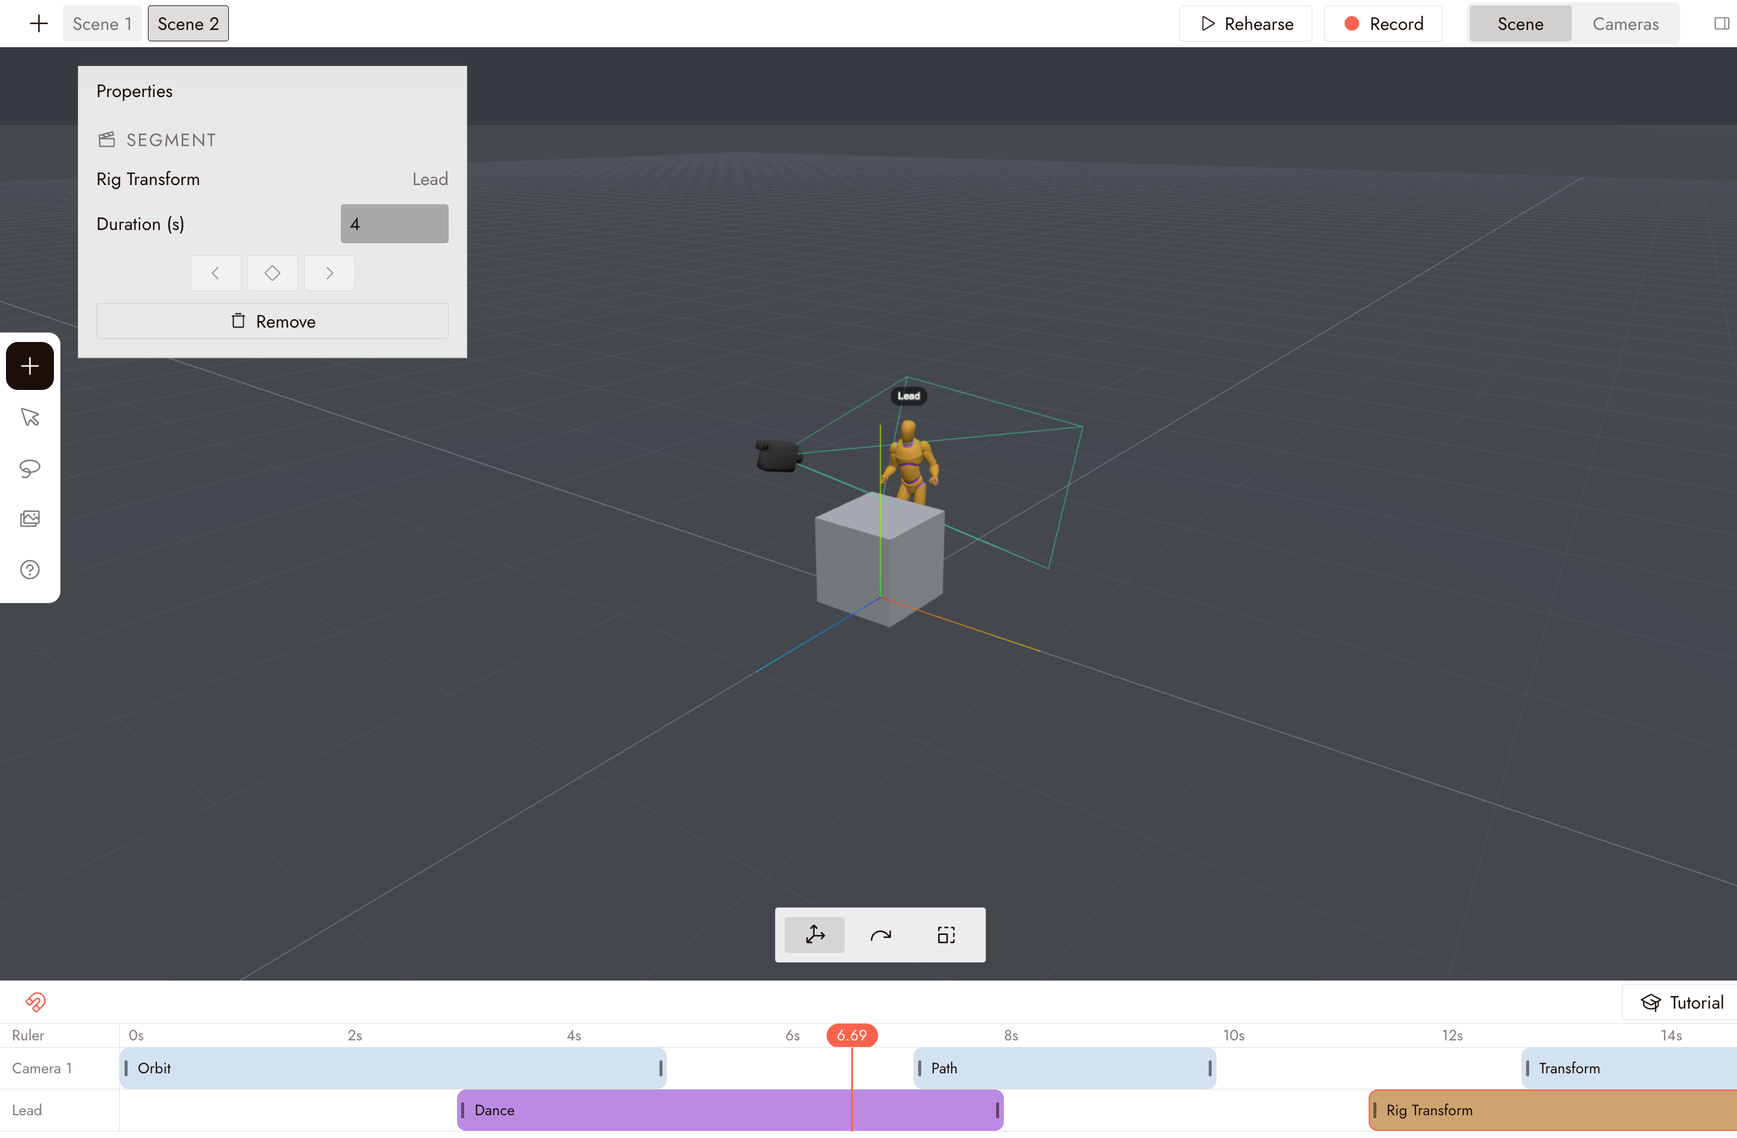
Task: Select the Scene 2 tab
Action: tap(188, 23)
